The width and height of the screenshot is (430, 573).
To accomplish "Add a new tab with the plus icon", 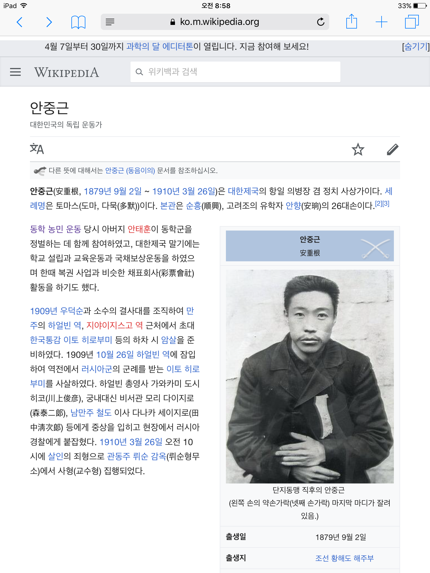I will (x=381, y=22).
